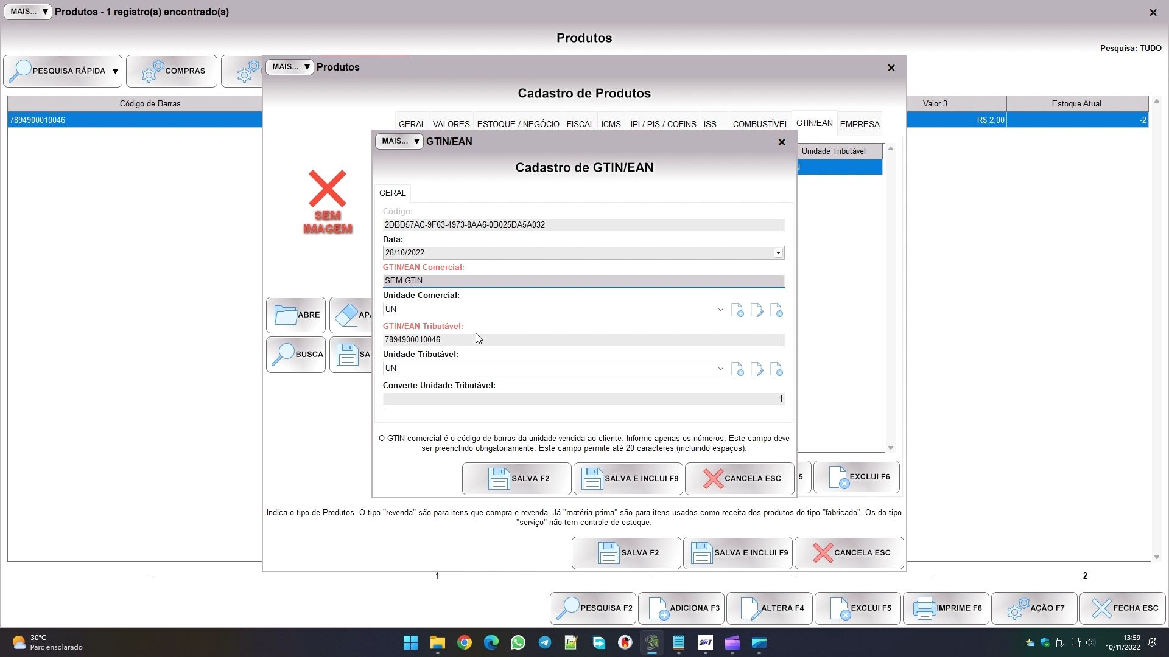
Task: Open the Unidade Tributável dropdown
Action: [720, 369]
